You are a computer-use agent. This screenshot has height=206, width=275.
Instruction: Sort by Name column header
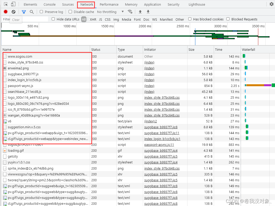[46, 50]
